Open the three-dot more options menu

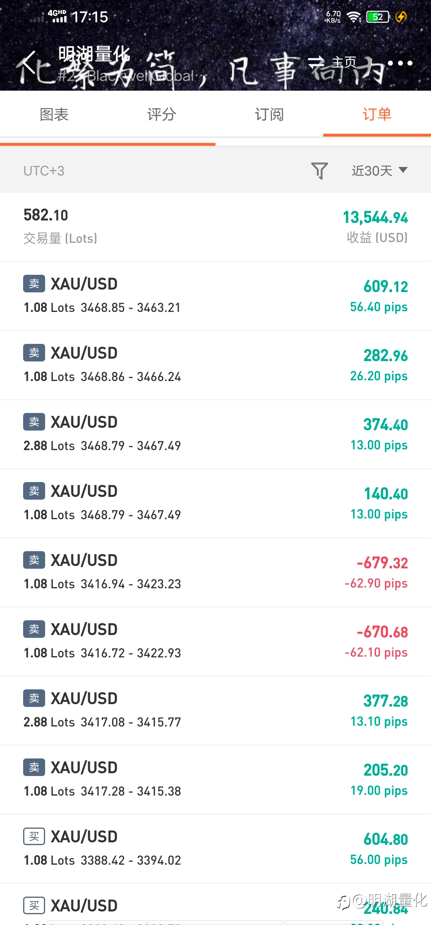pos(400,63)
